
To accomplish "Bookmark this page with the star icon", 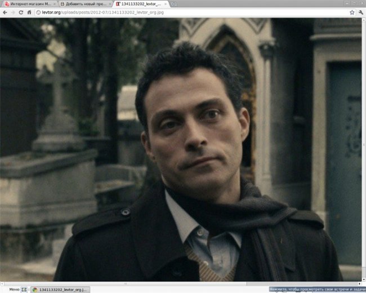I will pos(351,12).
